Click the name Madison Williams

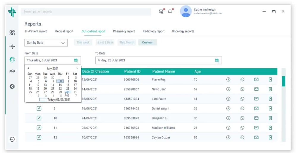tap(163, 128)
